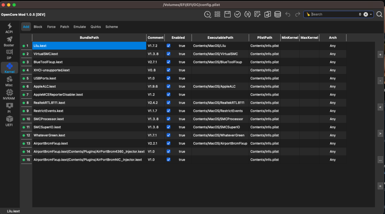The width and height of the screenshot is (385, 214).
Task: Click the save floppy disk icon
Action: click(228, 15)
